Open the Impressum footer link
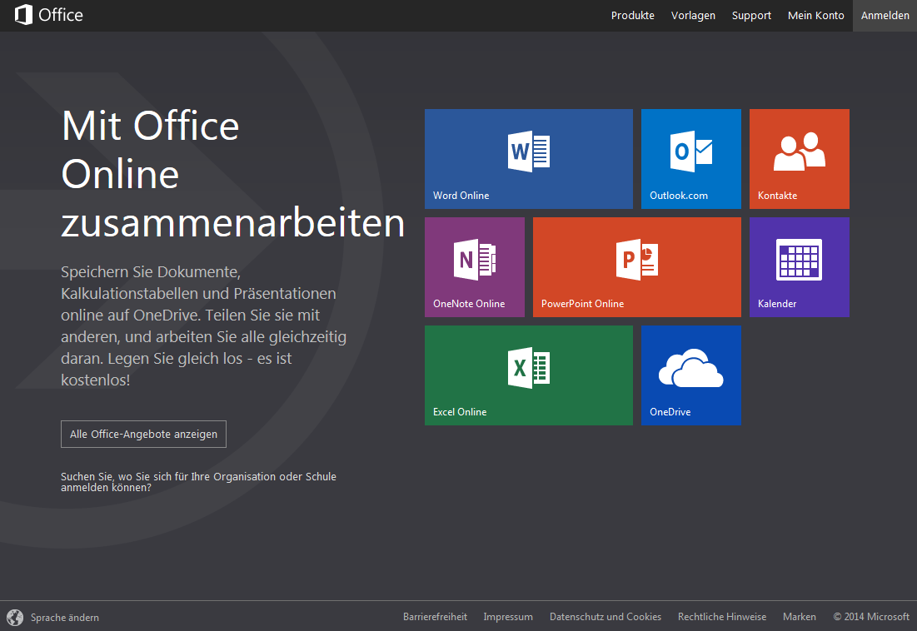917x631 pixels. 508,617
